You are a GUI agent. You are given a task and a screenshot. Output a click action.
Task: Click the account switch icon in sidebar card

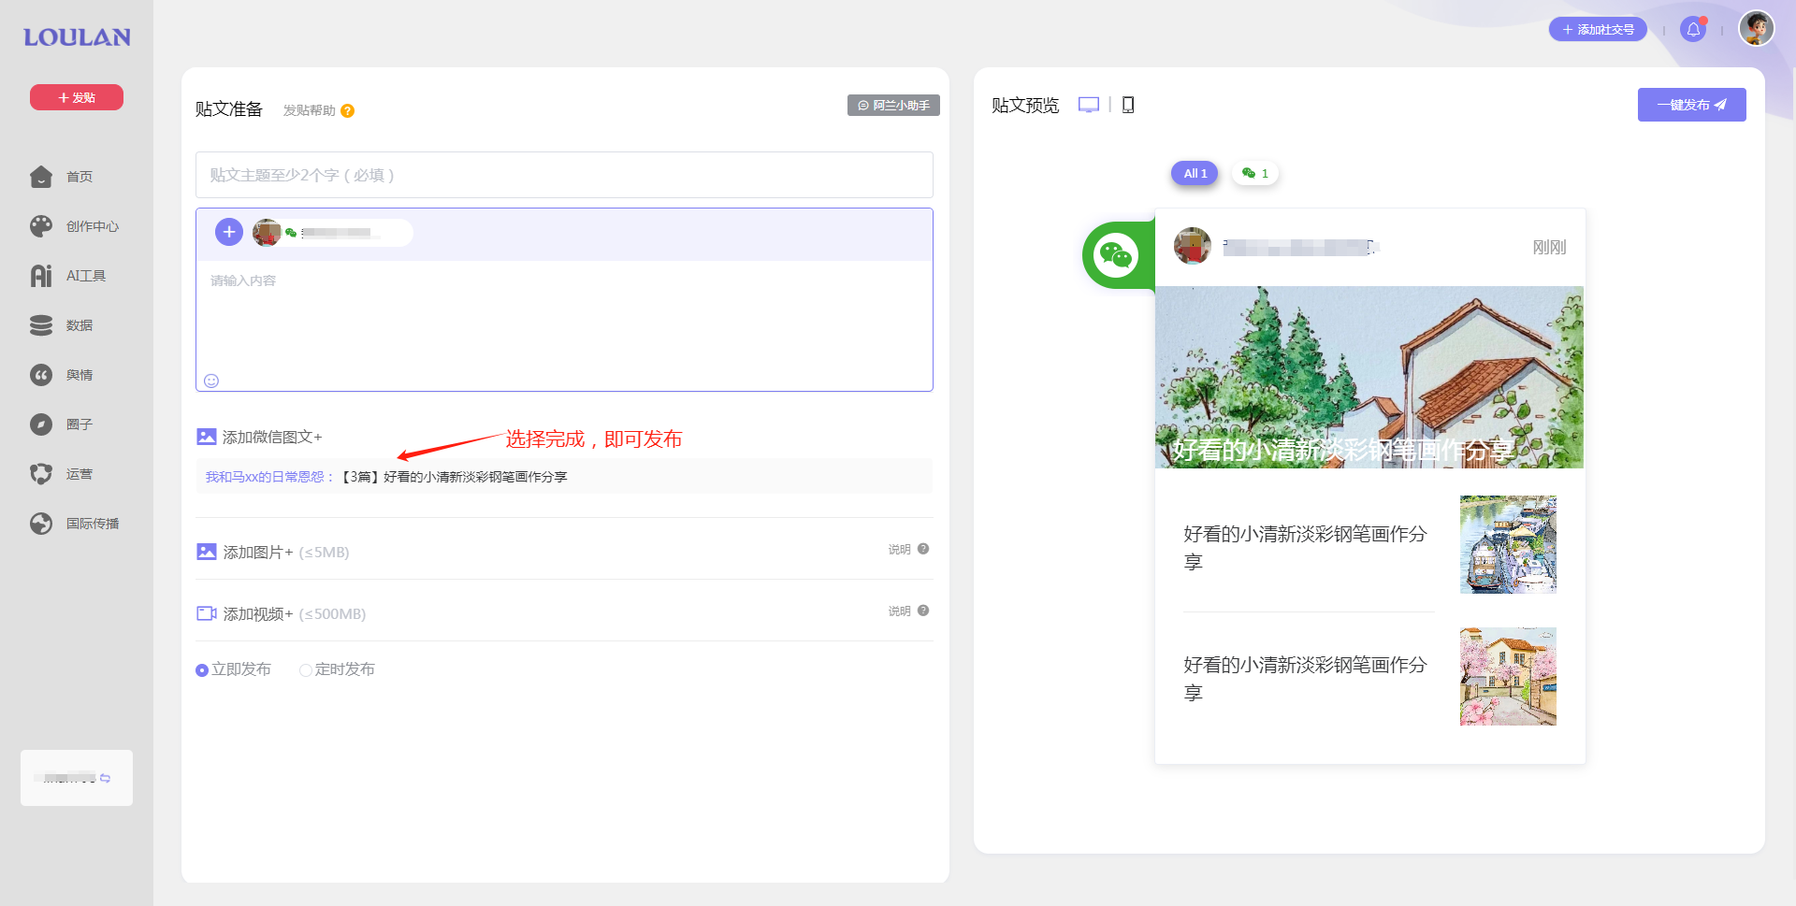[105, 778]
